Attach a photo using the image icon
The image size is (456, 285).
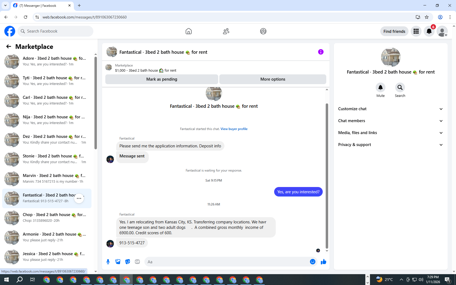(x=118, y=262)
